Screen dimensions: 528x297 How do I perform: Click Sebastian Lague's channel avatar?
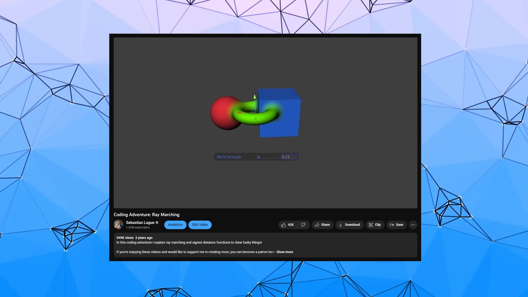coord(119,225)
